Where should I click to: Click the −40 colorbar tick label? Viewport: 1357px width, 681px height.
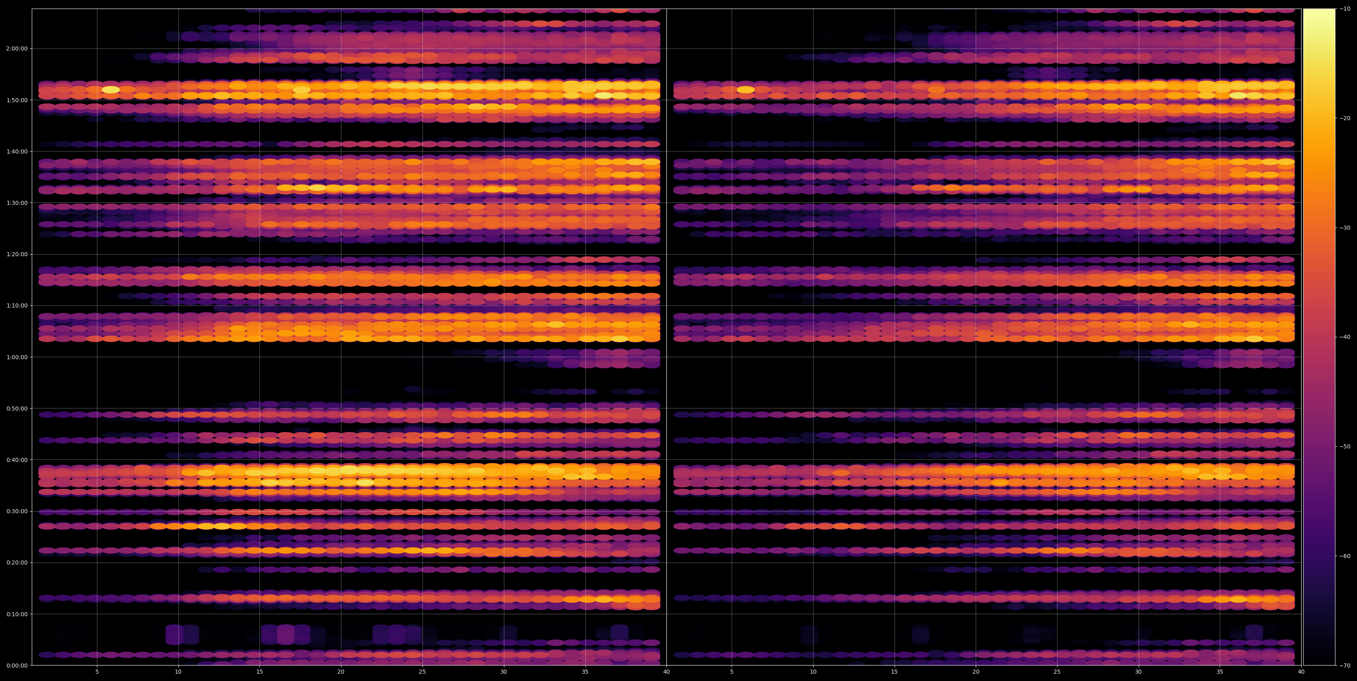(x=1345, y=337)
